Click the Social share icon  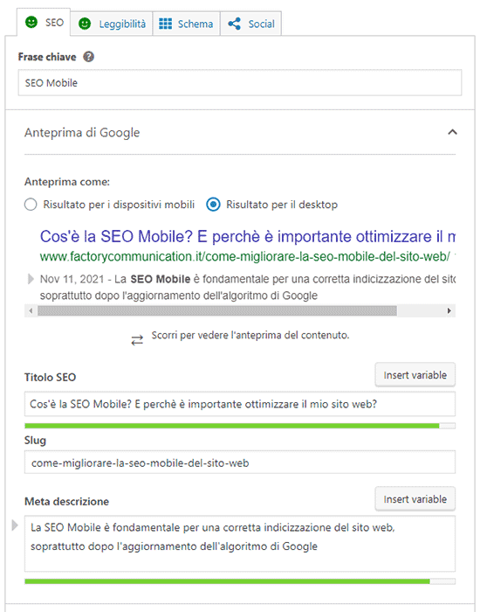[x=234, y=24]
